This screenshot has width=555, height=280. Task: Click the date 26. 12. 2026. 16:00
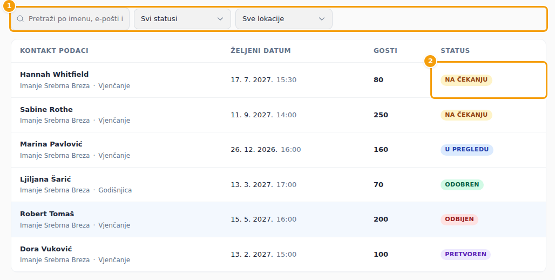click(266, 150)
